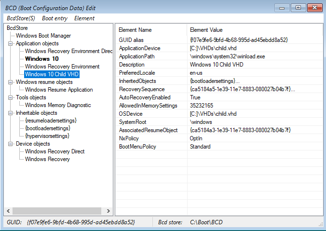Click the Element Name column header
This screenshot has height=231, width=326.
151,30
